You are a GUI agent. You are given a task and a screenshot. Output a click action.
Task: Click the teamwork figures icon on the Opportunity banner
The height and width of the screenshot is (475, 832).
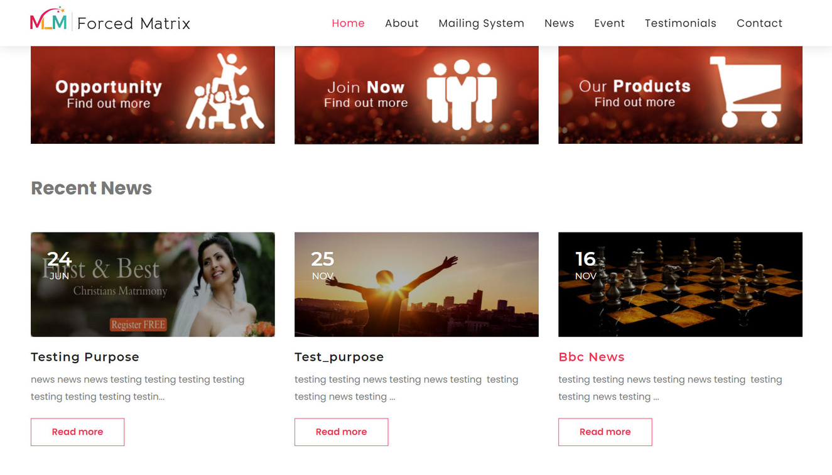coord(224,91)
